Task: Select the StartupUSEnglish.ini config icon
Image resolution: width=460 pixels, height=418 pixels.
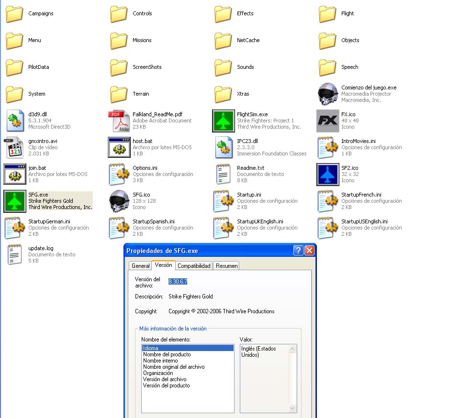Action: (x=328, y=228)
